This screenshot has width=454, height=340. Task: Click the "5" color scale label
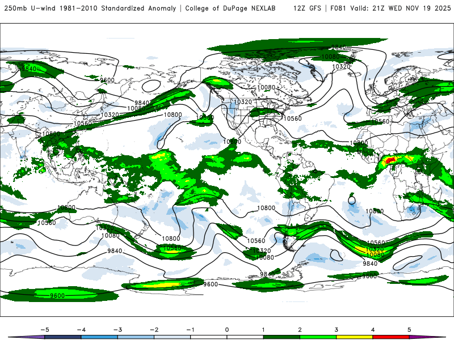pyautogui.click(x=409, y=330)
